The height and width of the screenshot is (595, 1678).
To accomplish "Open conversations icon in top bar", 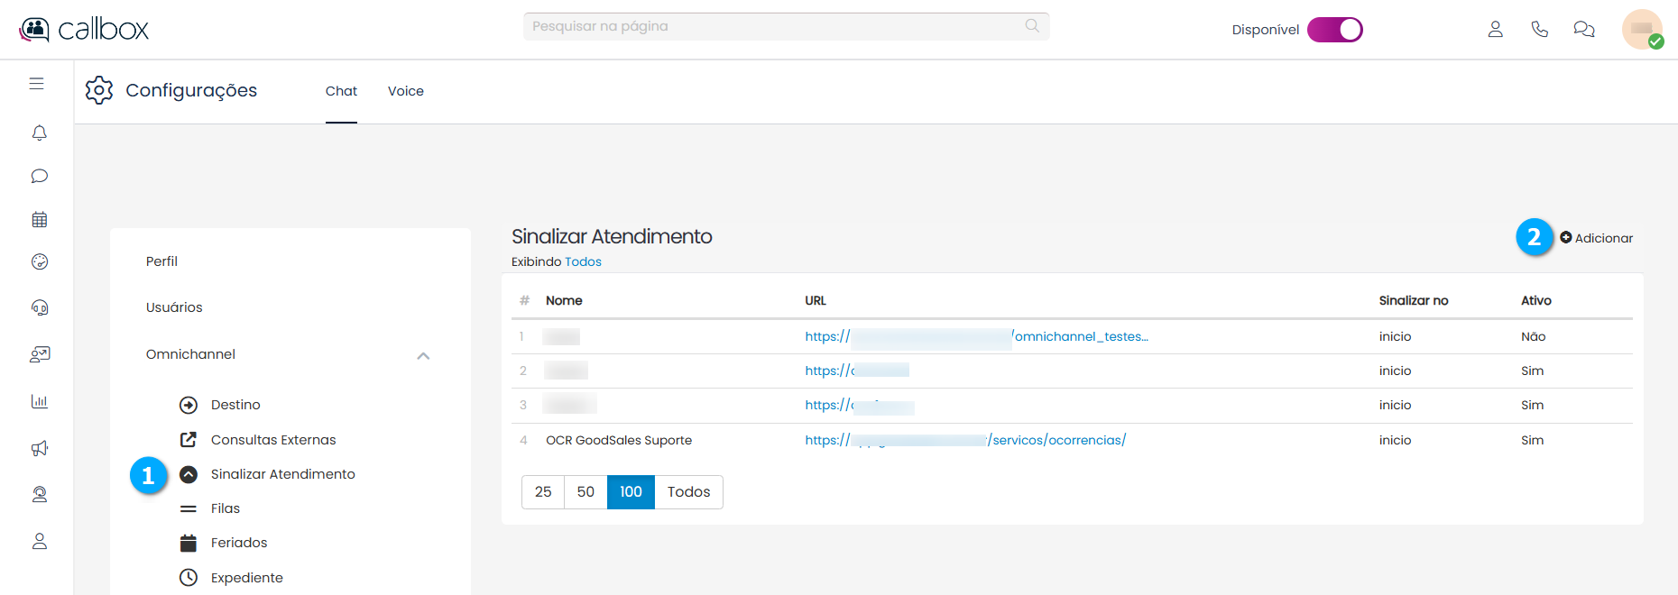I will (x=1583, y=30).
